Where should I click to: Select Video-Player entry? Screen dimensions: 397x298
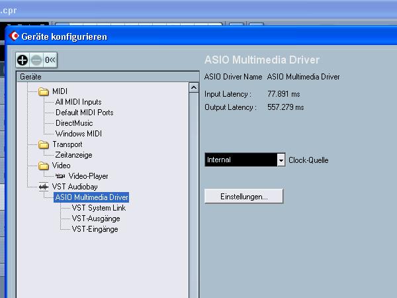click(x=89, y=176)
